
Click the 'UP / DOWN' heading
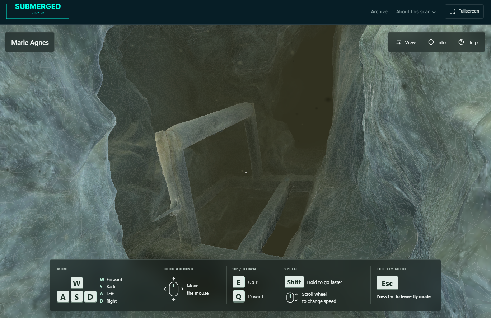point(244,269)
